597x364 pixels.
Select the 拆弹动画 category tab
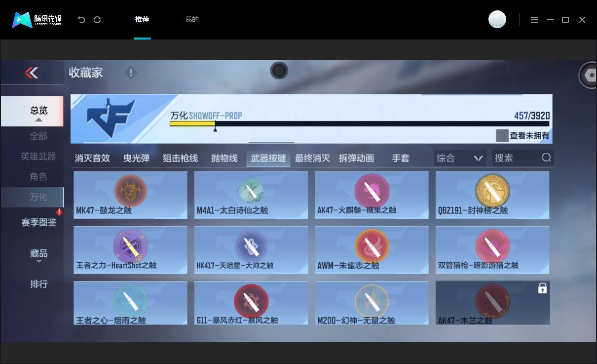[x=356, y=158]
